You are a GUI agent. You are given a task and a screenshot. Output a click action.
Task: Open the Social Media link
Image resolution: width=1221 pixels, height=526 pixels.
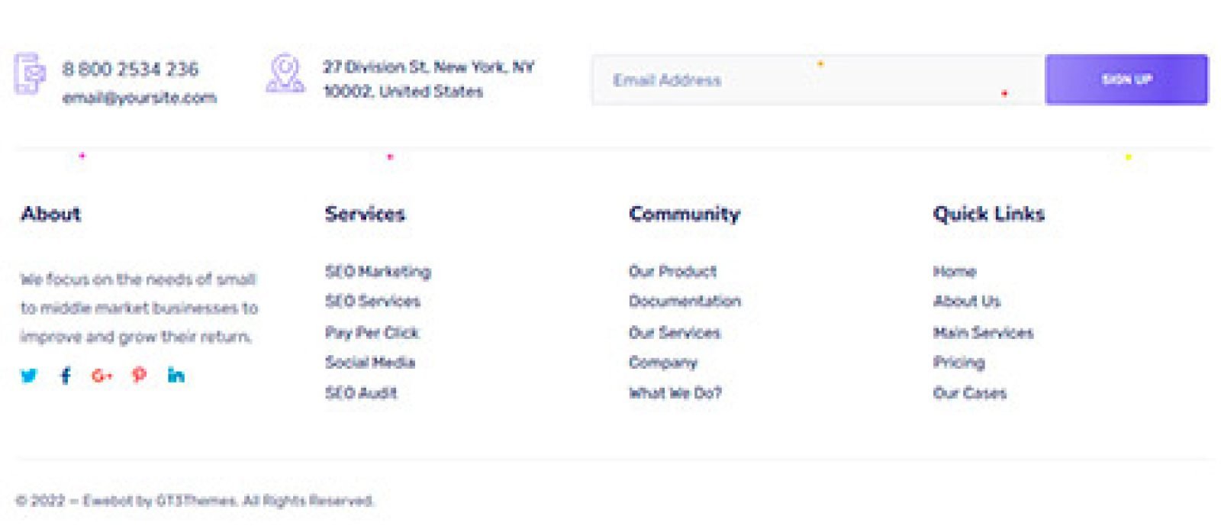pyautogui.click(x=370, y=362)
